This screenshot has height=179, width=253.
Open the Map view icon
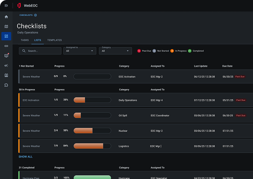(x=6, y=26)
